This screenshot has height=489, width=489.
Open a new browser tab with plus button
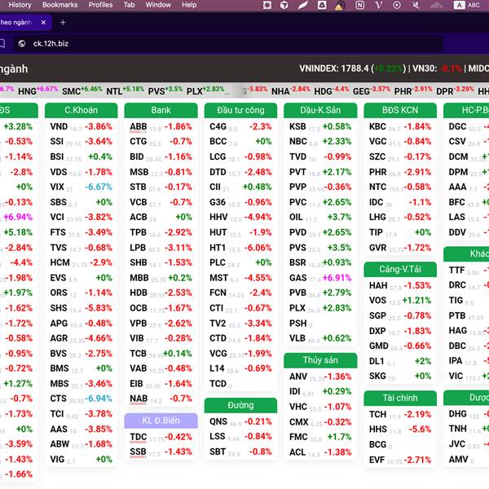(x=63, y=23)
